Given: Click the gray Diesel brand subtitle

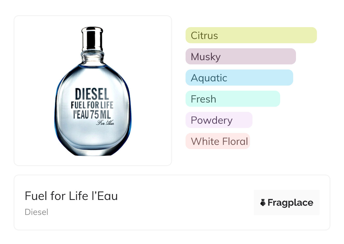Looking at the screenshot, I should (36, 212).
